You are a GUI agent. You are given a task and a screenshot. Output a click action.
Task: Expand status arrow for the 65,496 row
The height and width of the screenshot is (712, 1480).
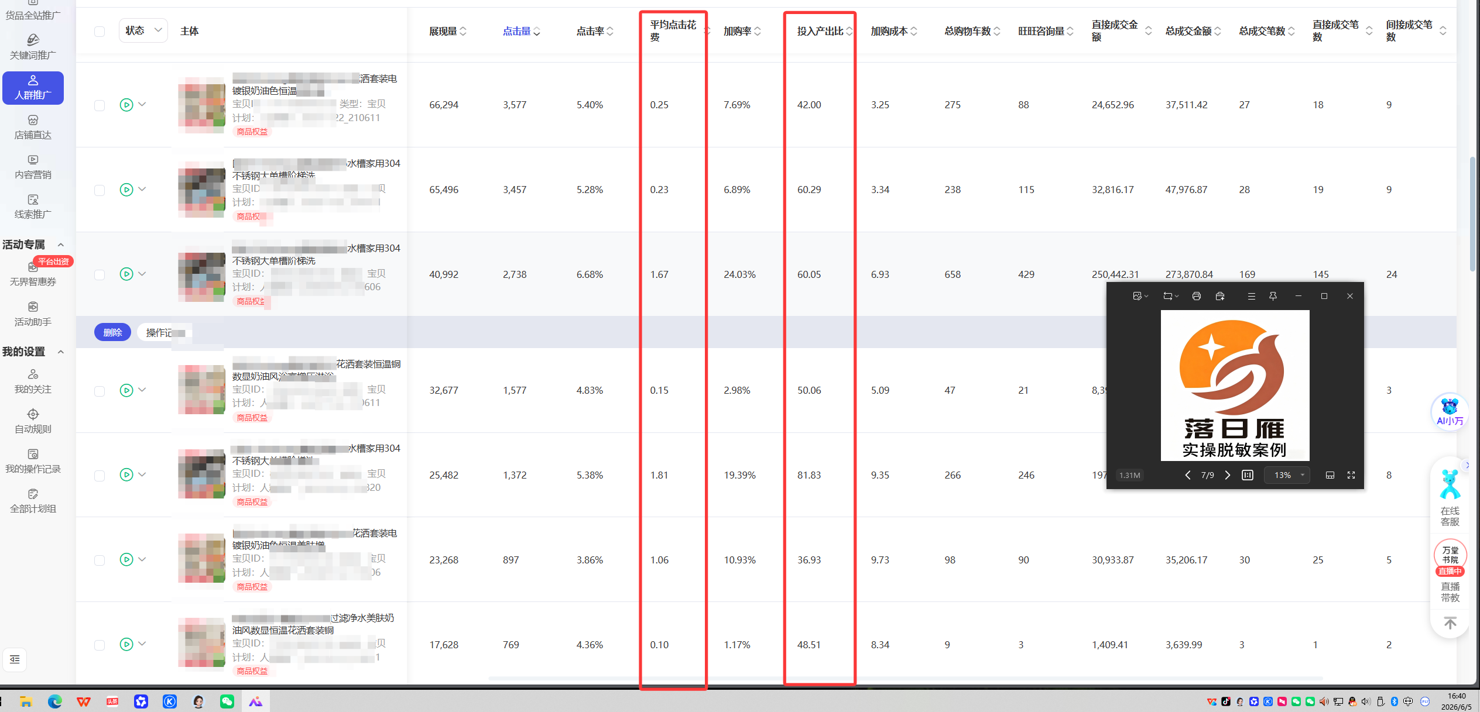click(x=142, y=189)
